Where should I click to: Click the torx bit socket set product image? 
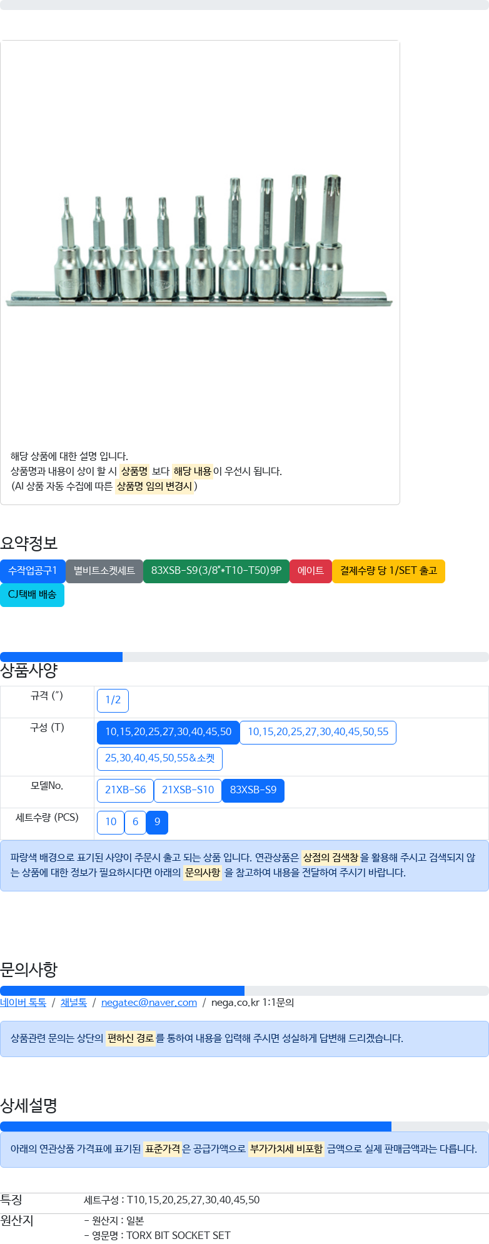coord(199,240)
